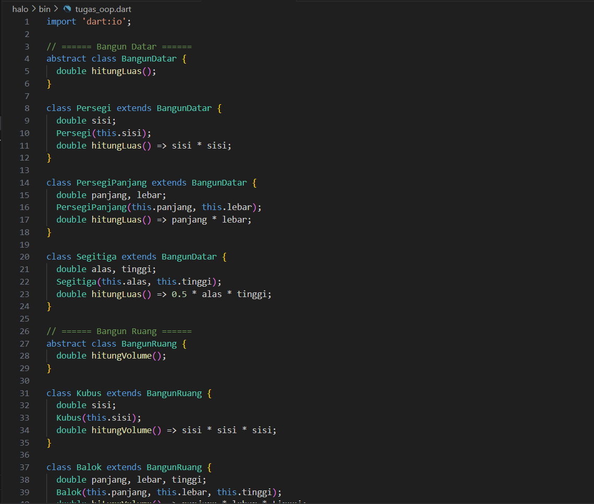Click hitungVolume declaration on line 28

pos(121,355)
